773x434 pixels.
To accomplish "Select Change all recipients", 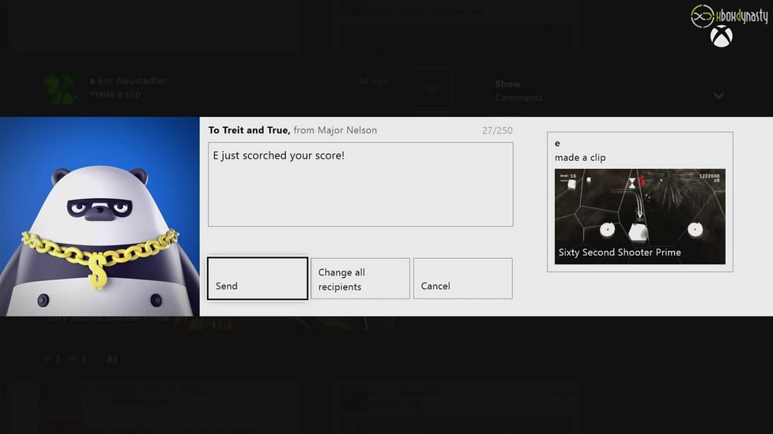I will (x=360, y=279).
